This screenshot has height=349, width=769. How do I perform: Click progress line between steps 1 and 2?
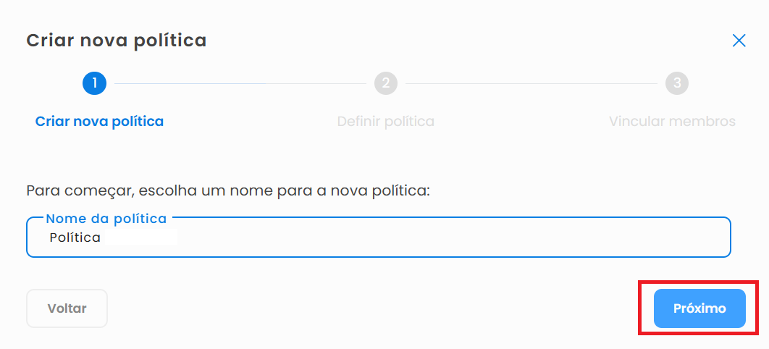pos(239,83)
